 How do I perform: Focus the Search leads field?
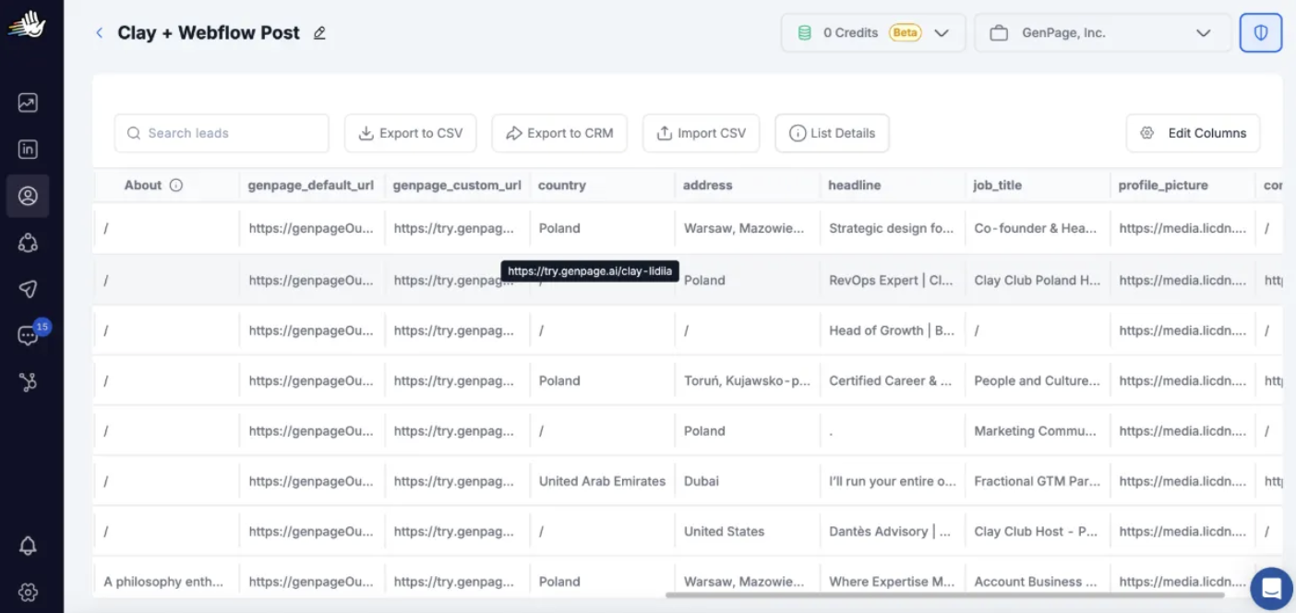(222, 133)
